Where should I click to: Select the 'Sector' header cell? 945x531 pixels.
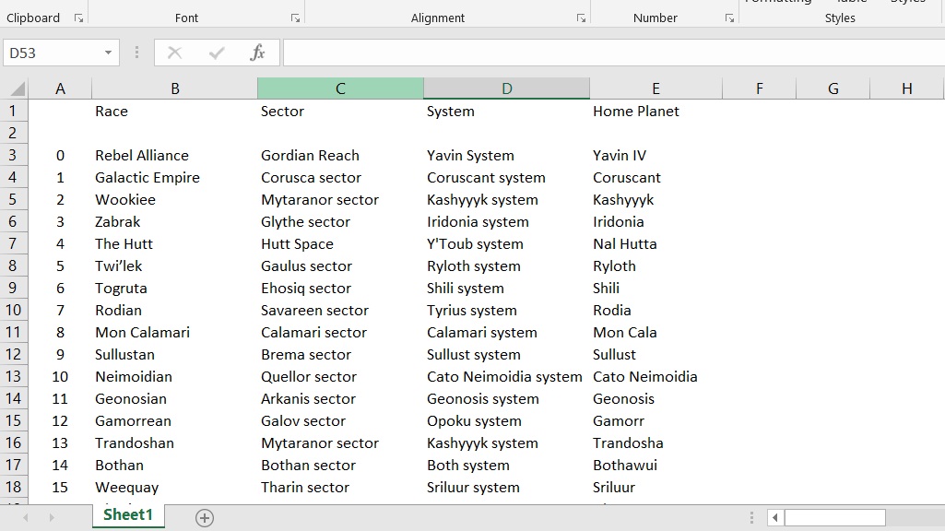click(x=340, y=111)
